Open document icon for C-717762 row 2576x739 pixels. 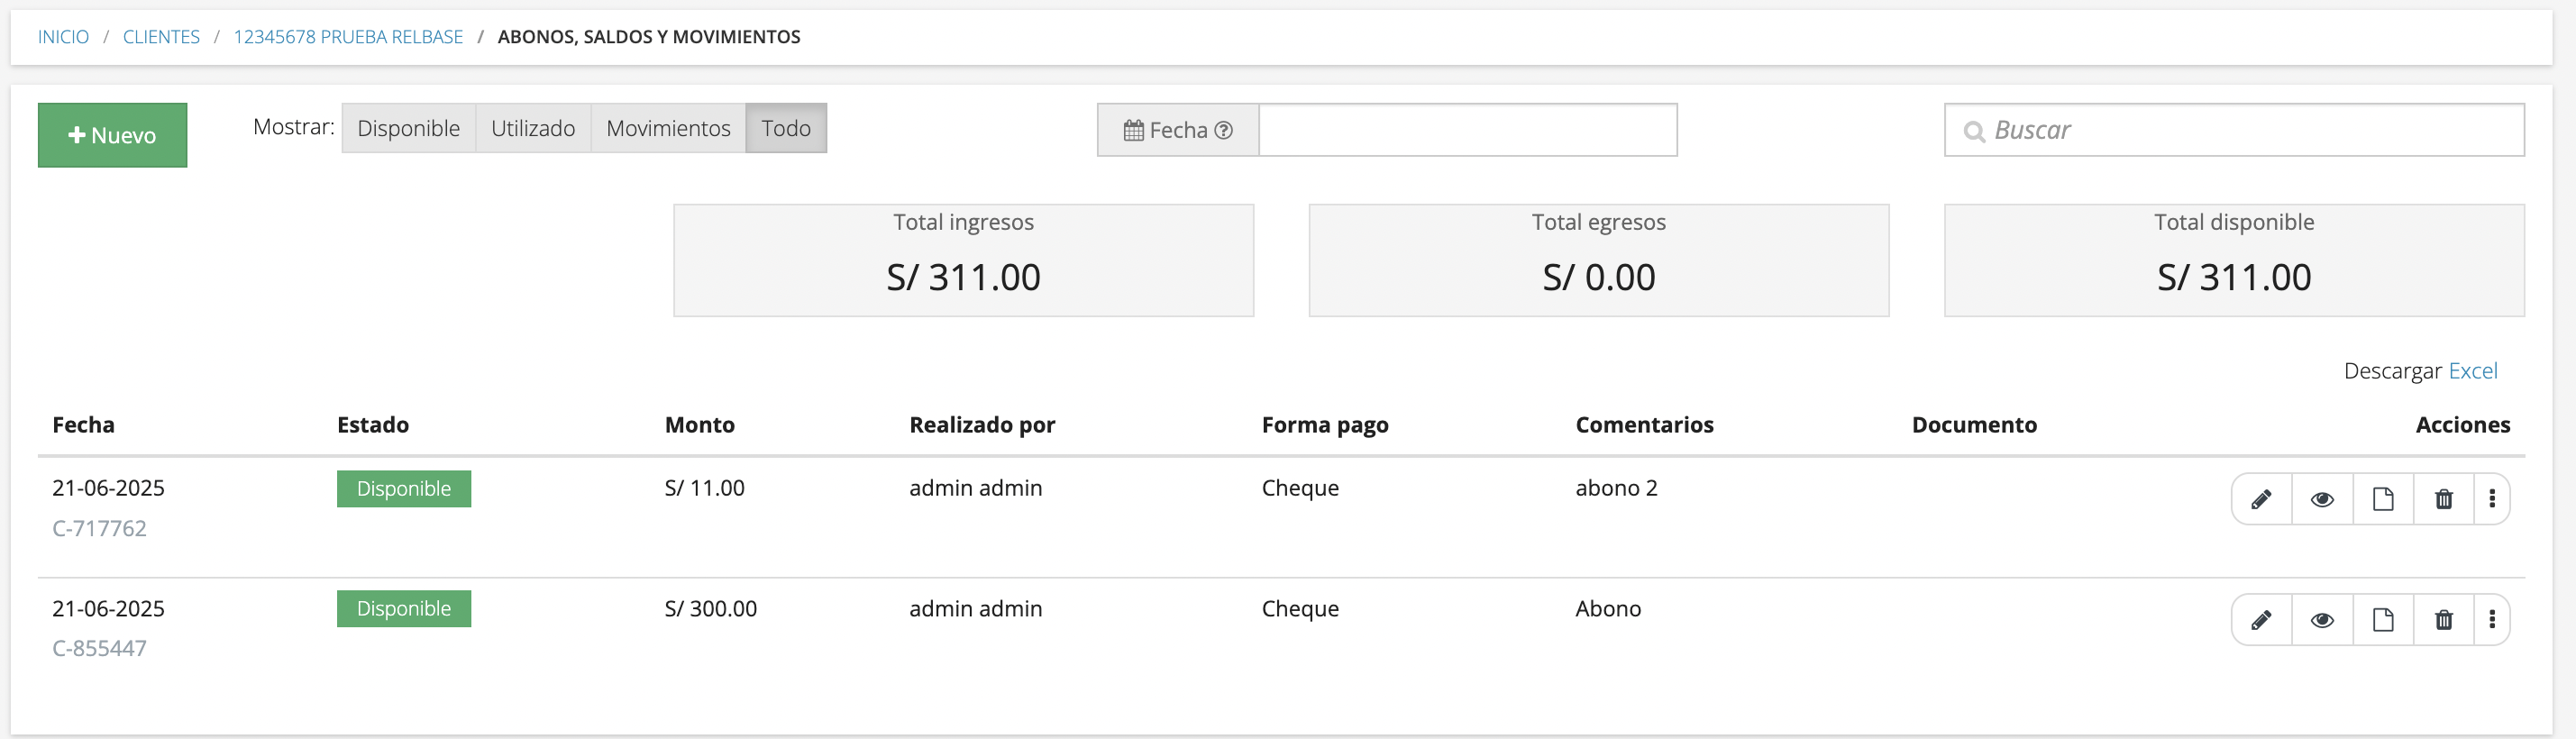[2383, 499]
